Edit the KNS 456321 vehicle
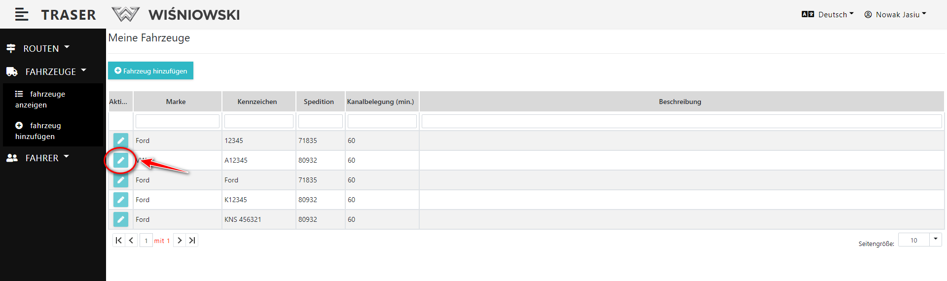Screen dimensions: 947x281 click(x=121, y=219)
